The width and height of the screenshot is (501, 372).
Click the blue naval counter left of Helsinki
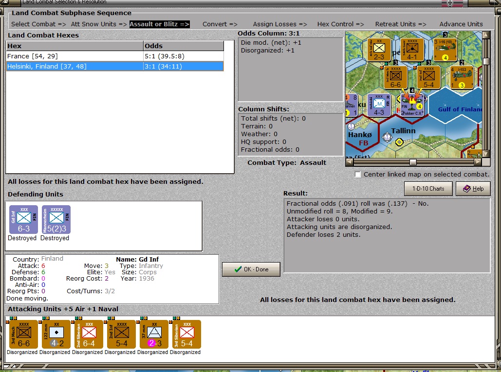[x=352, y=105]
